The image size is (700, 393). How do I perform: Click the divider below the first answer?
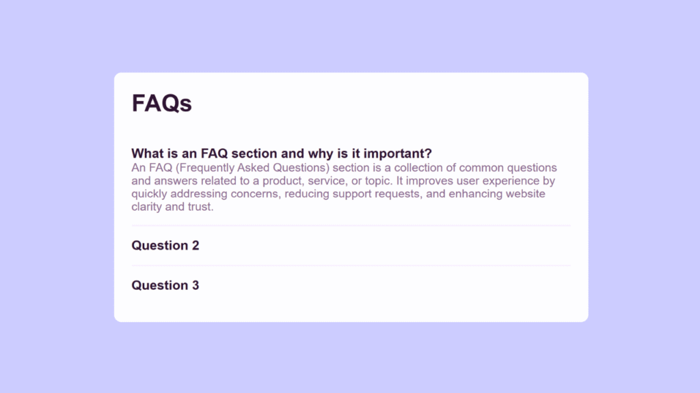click(351, 225)
